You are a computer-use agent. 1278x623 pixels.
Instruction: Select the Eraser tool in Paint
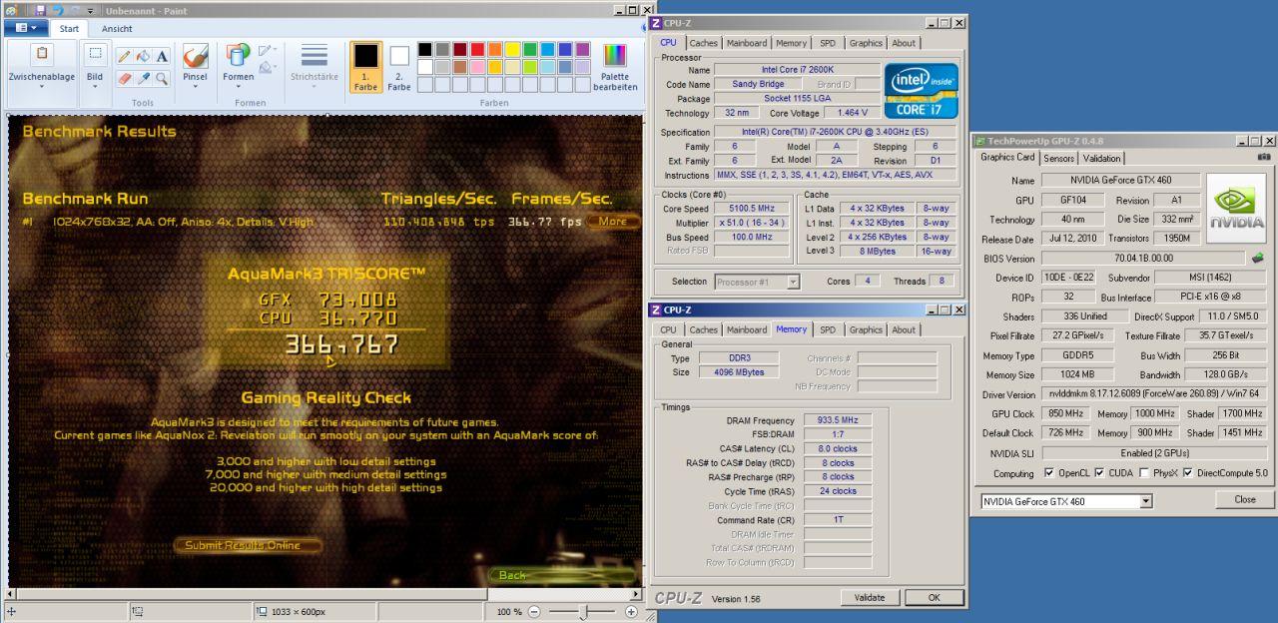(124, 78)
